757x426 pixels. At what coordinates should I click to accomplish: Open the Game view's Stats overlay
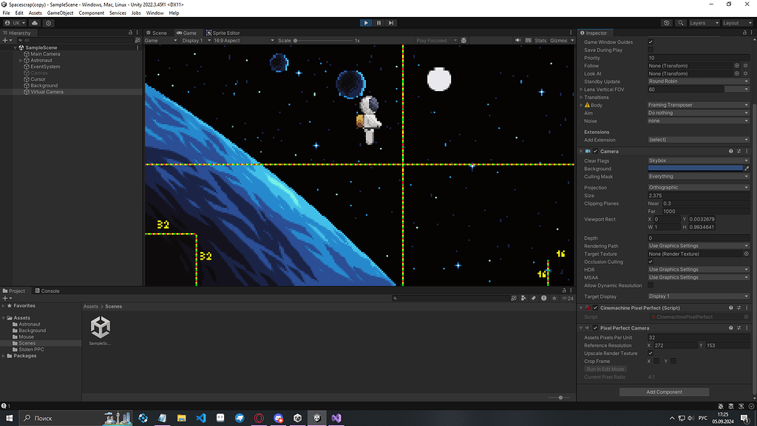[x=541, y=40]
